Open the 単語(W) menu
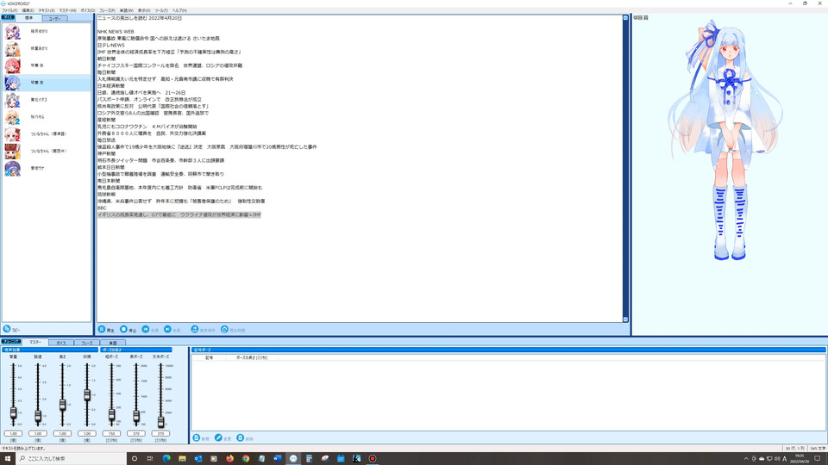Image resolution: width=828 pixels, height=465 pixels. (x=127, y=10)
